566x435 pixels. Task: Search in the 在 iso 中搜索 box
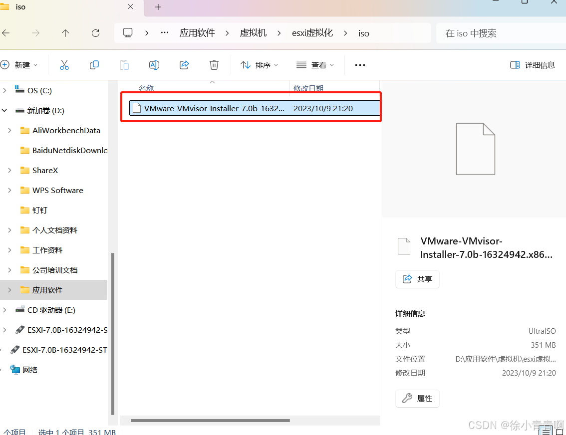(x=501, y=33)
